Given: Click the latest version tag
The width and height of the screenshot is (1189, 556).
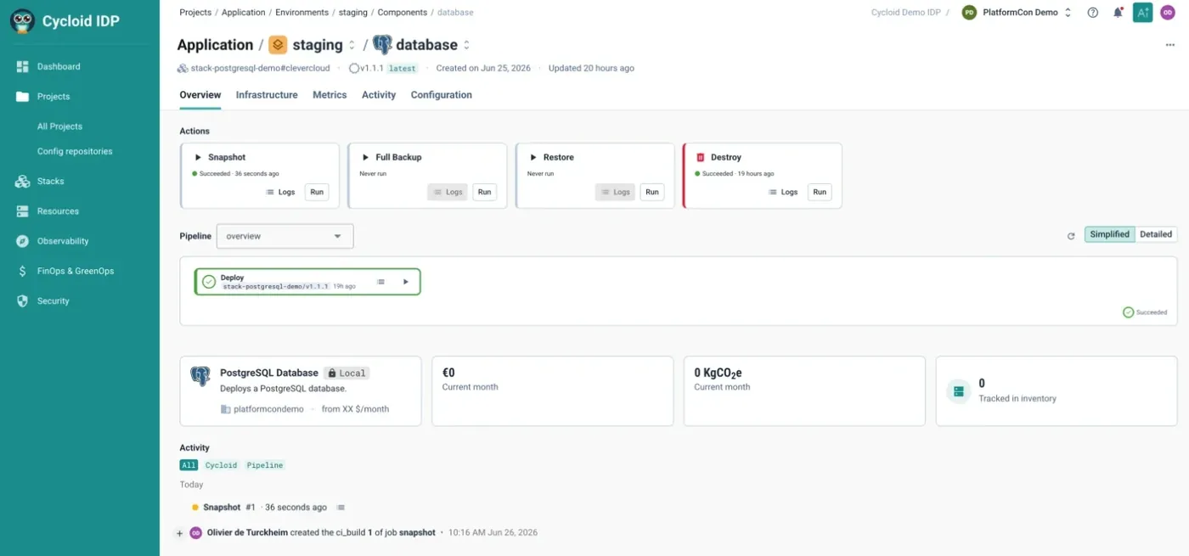Looking at the screenshot, I should (403, 68).
